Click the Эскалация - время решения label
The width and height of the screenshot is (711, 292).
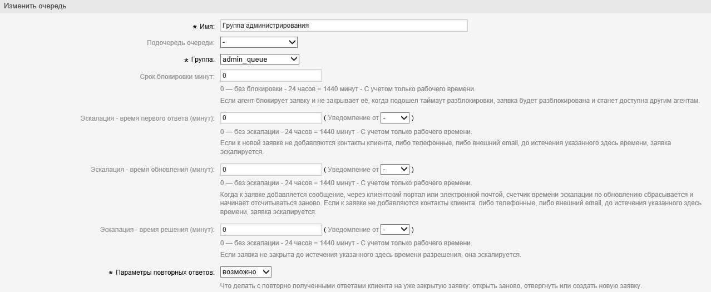[x=157, y=230]
